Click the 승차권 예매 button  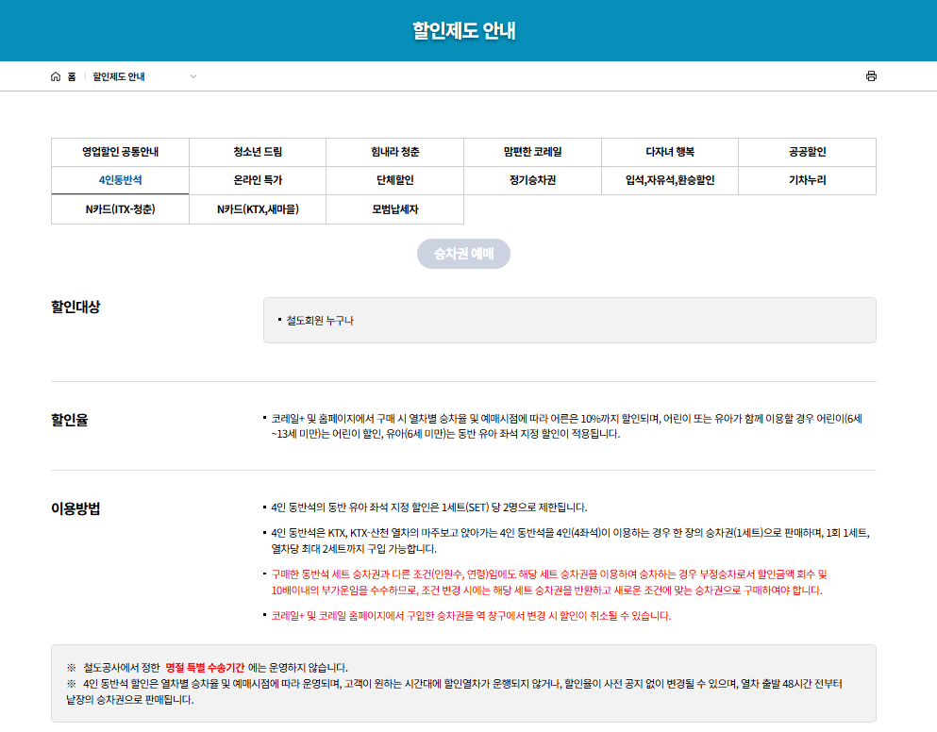pos(463,254)
